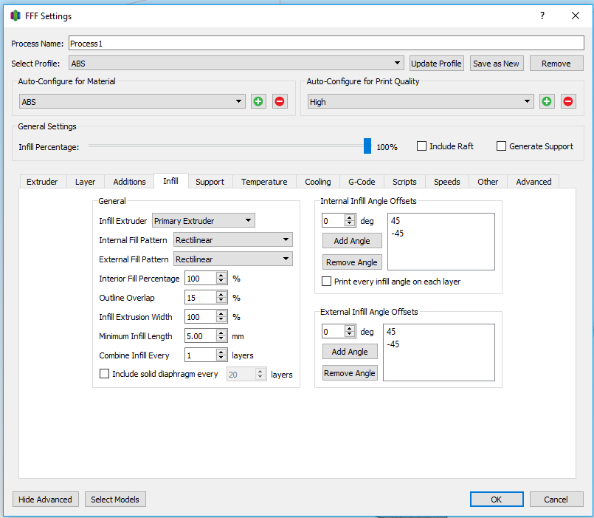Click the Infill Extrusion Width value field
The image size is (594, 518).
(x=201, y=317)
